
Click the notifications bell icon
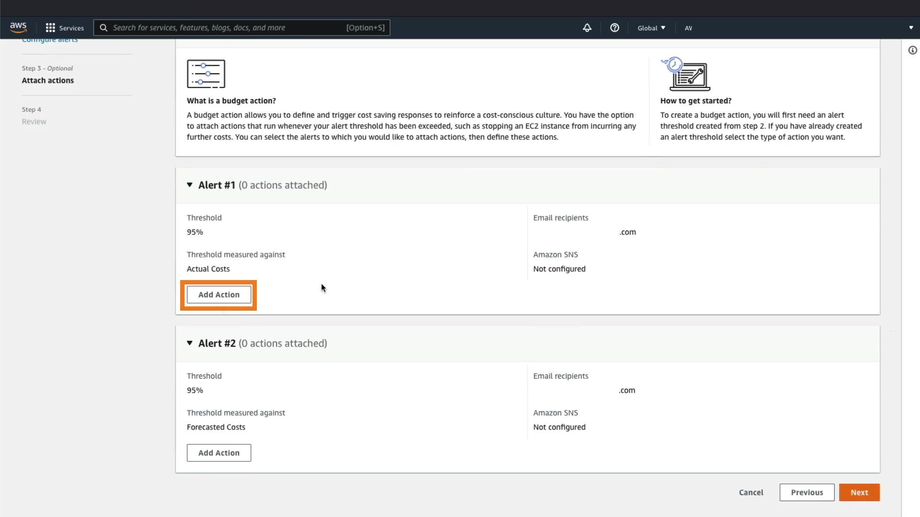click(x=587, y=28)
